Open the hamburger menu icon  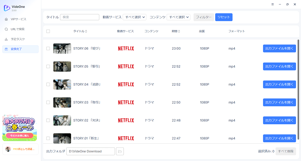click(272, 4)
